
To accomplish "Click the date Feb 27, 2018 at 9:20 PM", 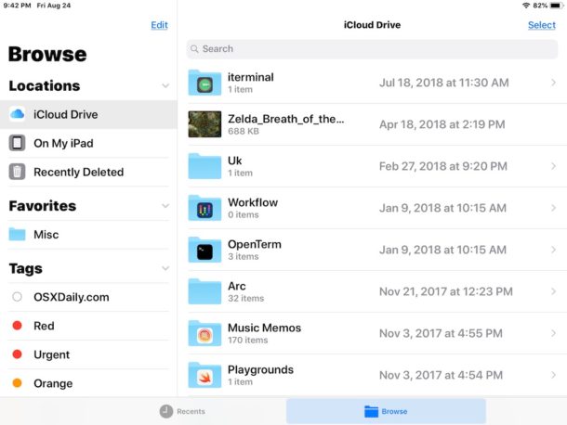I will coord(443,166).
